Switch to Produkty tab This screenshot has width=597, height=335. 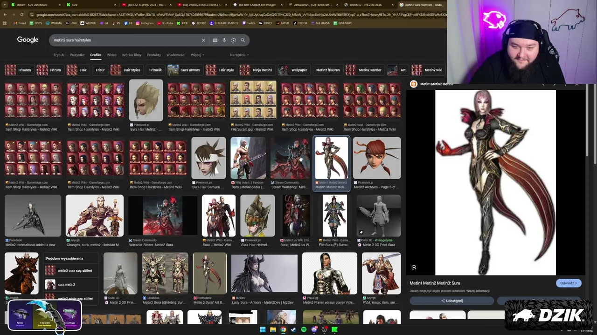pyautogui.click(x=154, y=55)
